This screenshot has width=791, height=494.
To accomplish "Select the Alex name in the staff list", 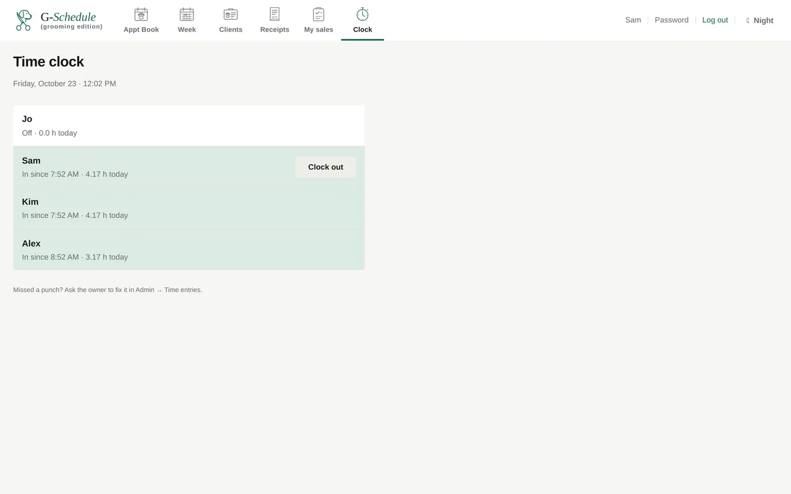I will 31,243.
